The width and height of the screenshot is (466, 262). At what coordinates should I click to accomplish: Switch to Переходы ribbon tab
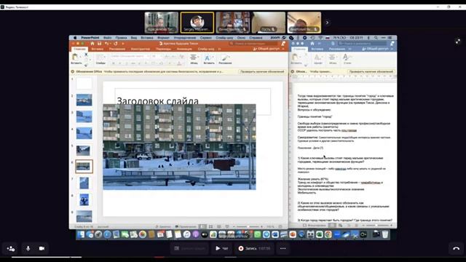(x=163, y=49)
